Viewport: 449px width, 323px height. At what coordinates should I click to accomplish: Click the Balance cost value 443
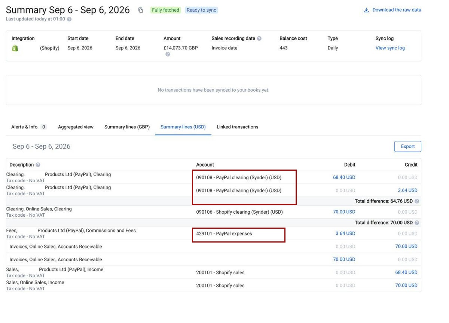(284, 48)
